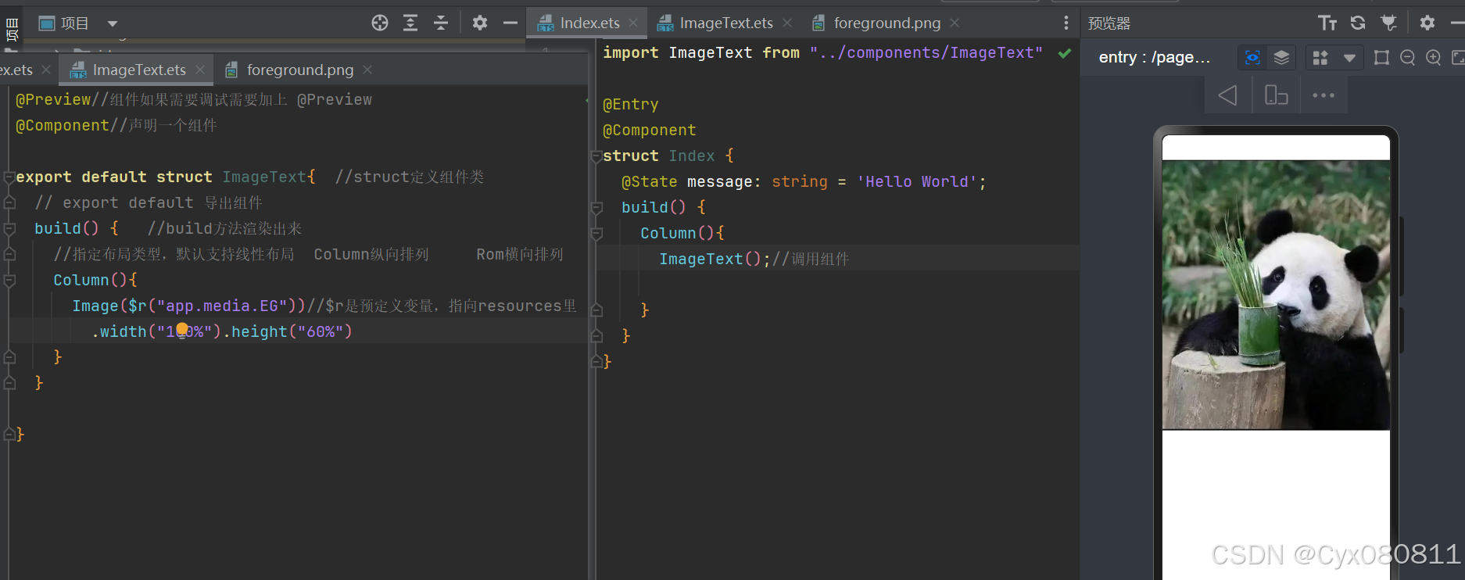Close the Index.ets tab in top bar
Image resolution: width=1465 pixels, height=580 pixels.
pyautogui.click(x=633, y=23)
